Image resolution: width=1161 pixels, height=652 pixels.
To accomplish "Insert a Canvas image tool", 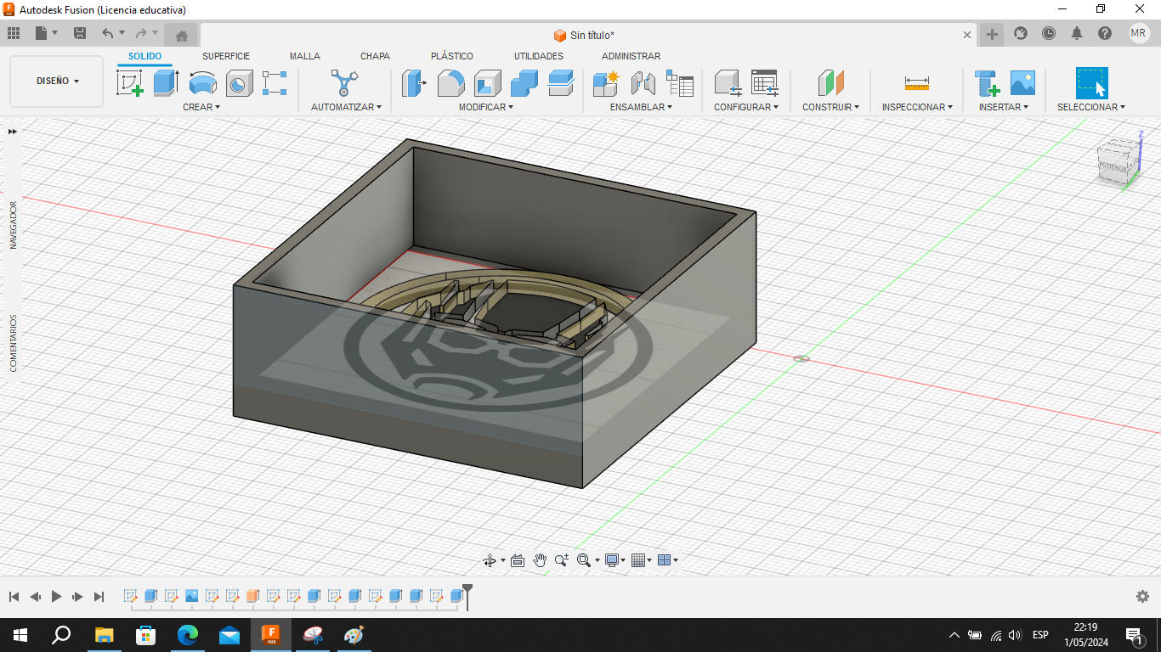I will (x=1022, y=83).
